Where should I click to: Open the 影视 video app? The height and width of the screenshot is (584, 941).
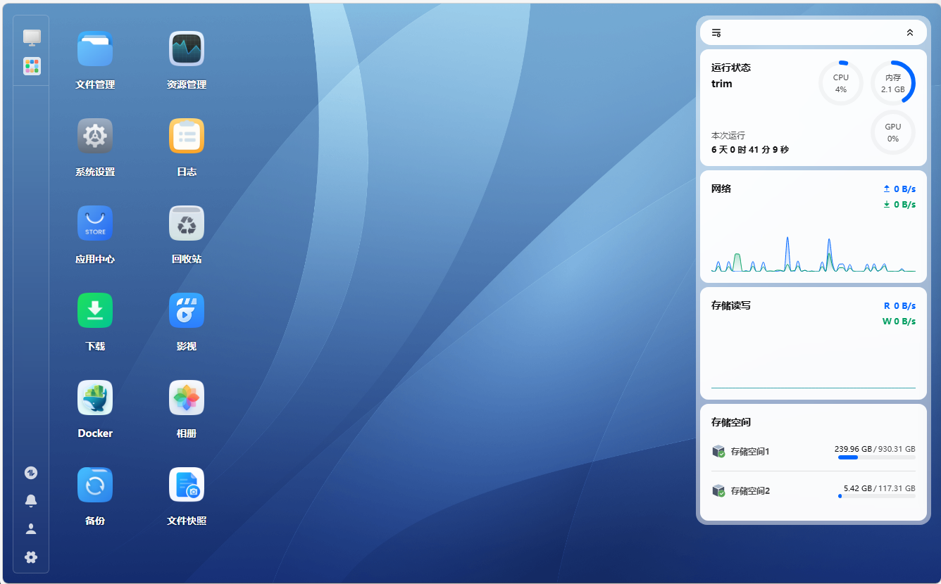187,310
